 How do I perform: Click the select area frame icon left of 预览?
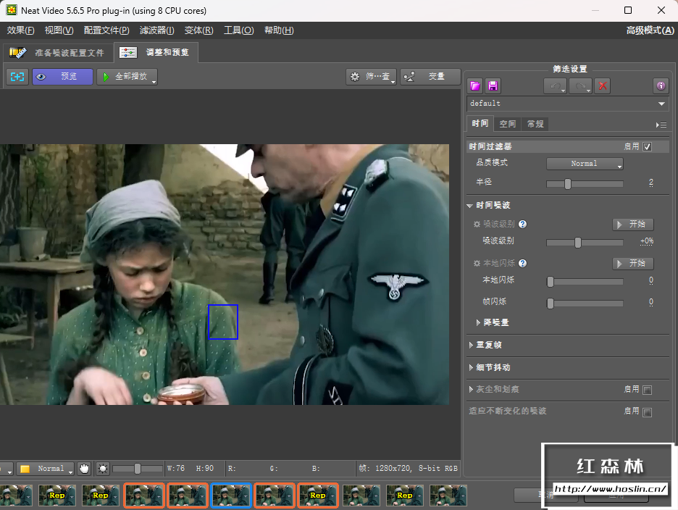(x=17, y=76)
